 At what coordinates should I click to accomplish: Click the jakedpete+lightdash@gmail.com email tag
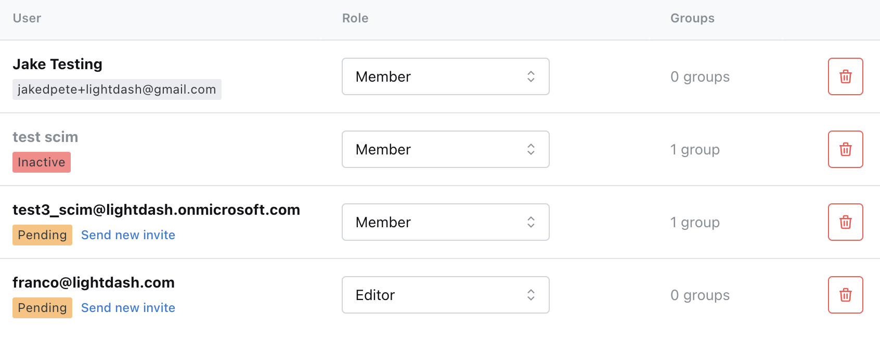point(117,89)
